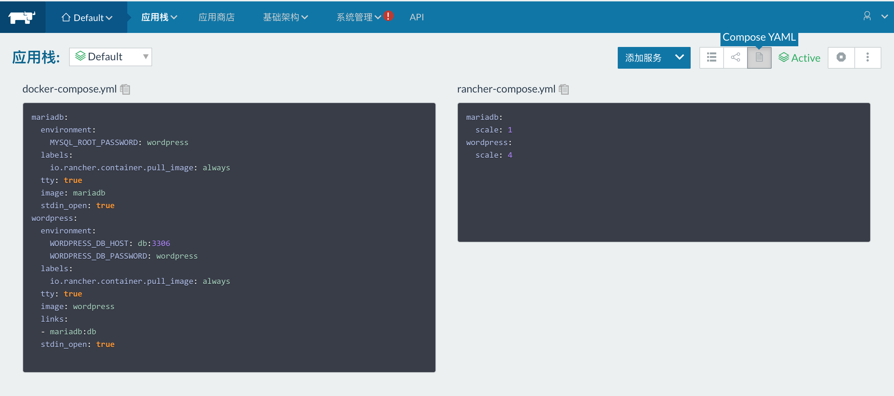Click the Active status label

point(799,58)
